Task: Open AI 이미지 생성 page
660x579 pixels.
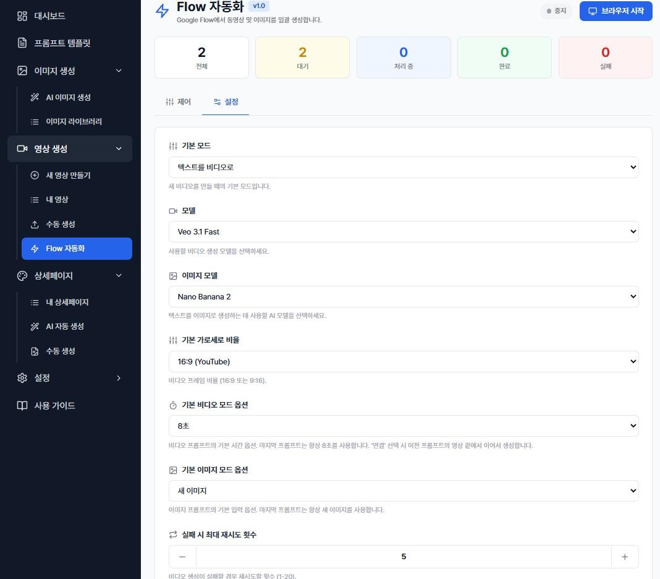Action: click(x=77, y=97)
